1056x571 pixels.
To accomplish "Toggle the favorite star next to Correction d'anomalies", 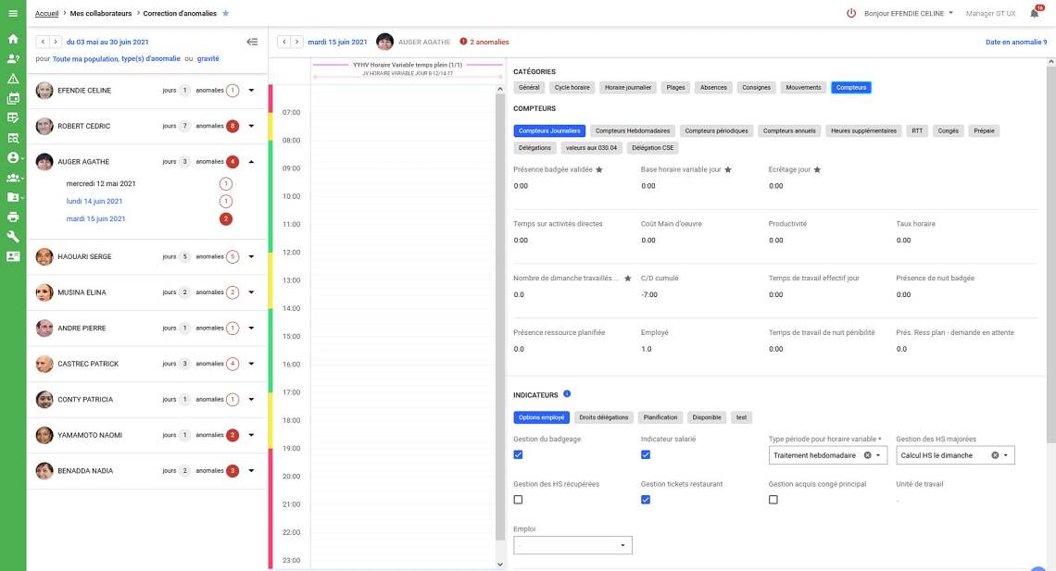I will point(226,13).
